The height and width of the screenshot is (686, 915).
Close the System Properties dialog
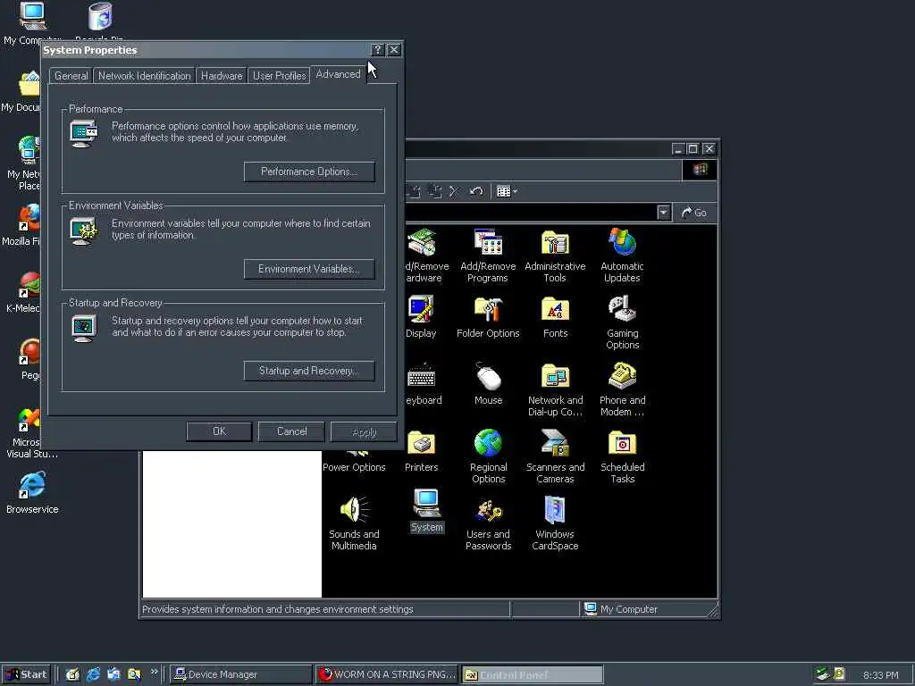[394, 50]
